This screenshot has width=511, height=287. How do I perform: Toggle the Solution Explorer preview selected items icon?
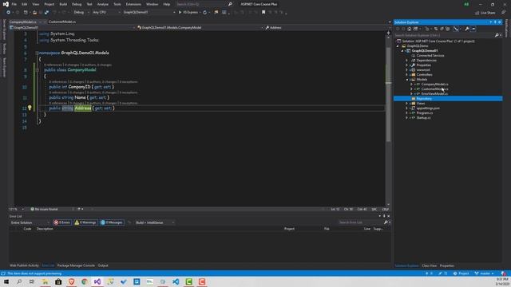473,29
